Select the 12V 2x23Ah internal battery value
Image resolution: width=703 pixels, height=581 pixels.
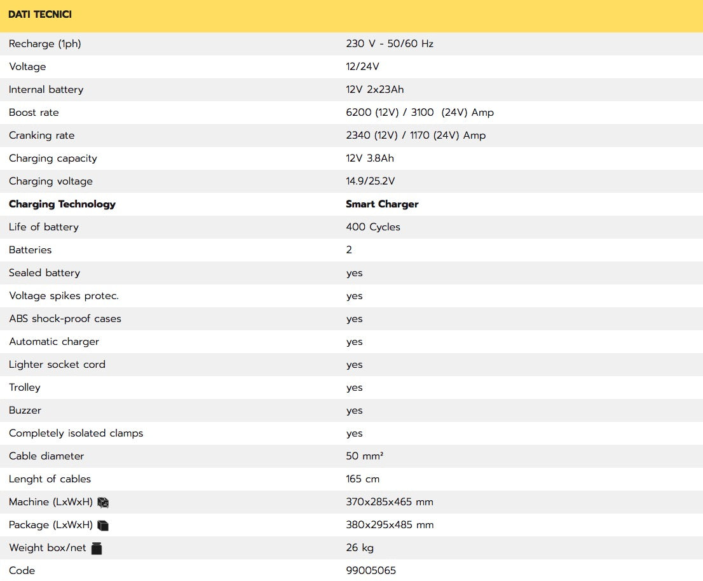[374, 90]
